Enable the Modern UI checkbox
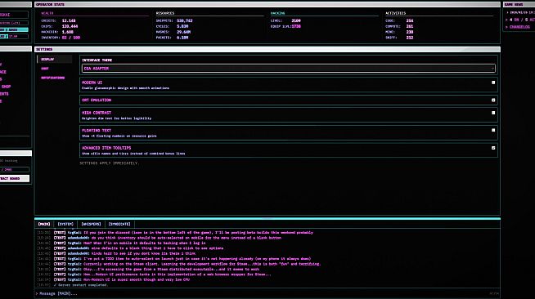Screen dimensions: 535x299 click(x=493, y=83)
